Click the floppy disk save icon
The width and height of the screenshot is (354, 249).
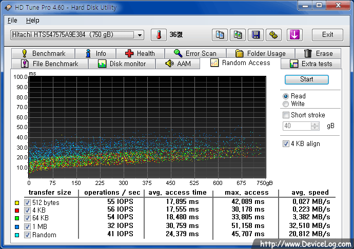255,35
